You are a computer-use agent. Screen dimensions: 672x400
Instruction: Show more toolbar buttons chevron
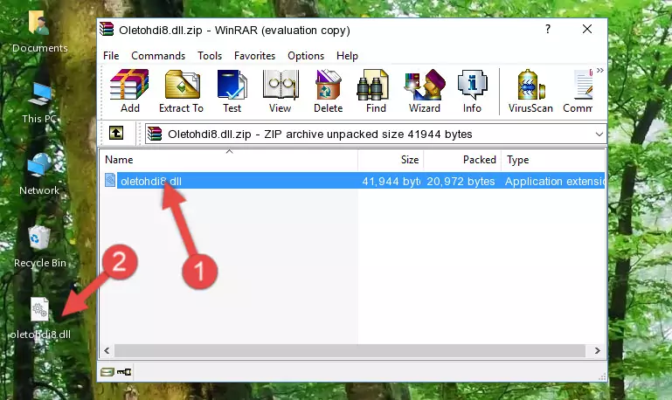pyautogui.click(x=600, y=70)
